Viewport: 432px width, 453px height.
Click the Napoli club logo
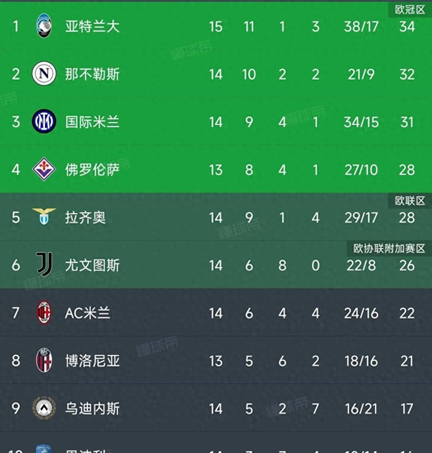click(x=44, y=73)
